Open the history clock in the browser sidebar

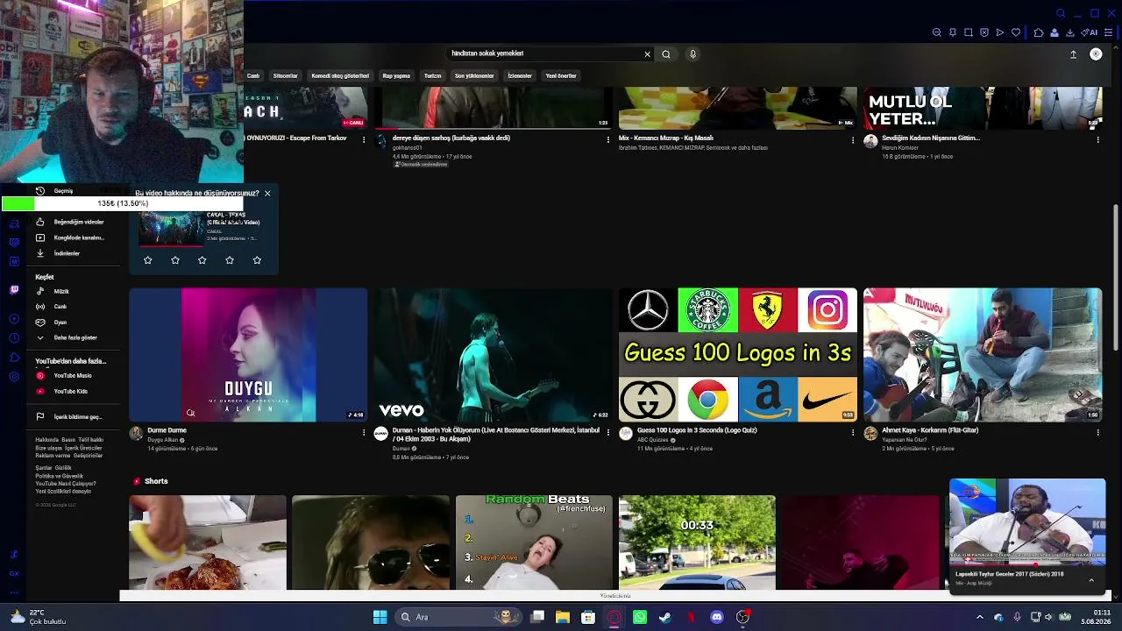[x=14, y=338]
